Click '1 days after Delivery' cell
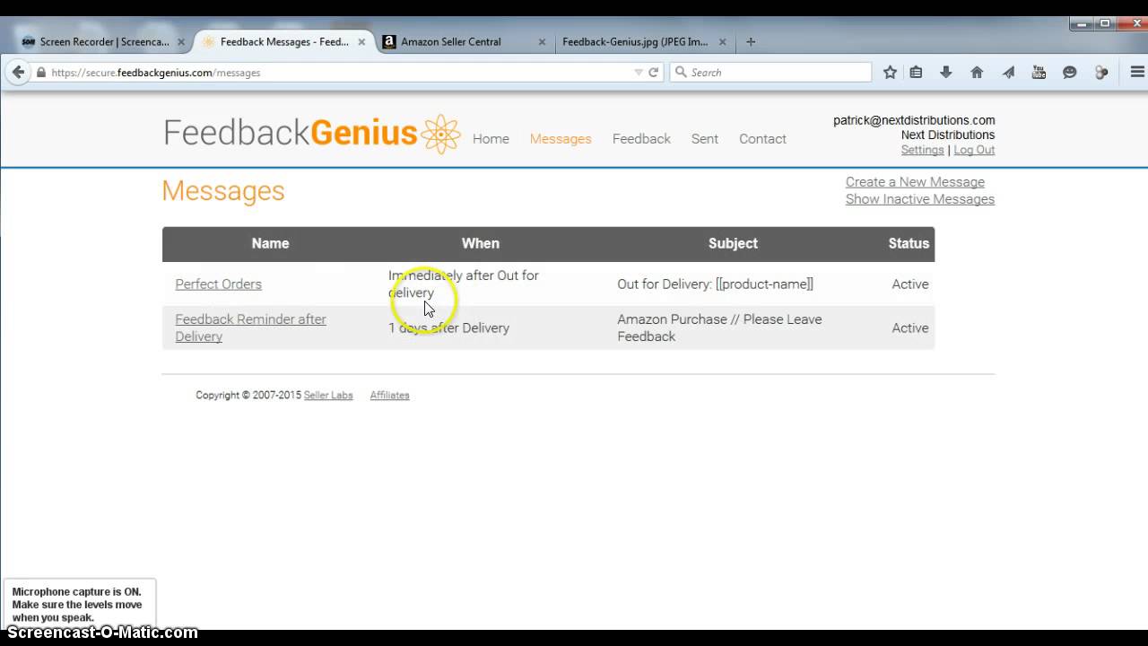The height and width of the screenshot is (646, 1148). click(448, 328)
